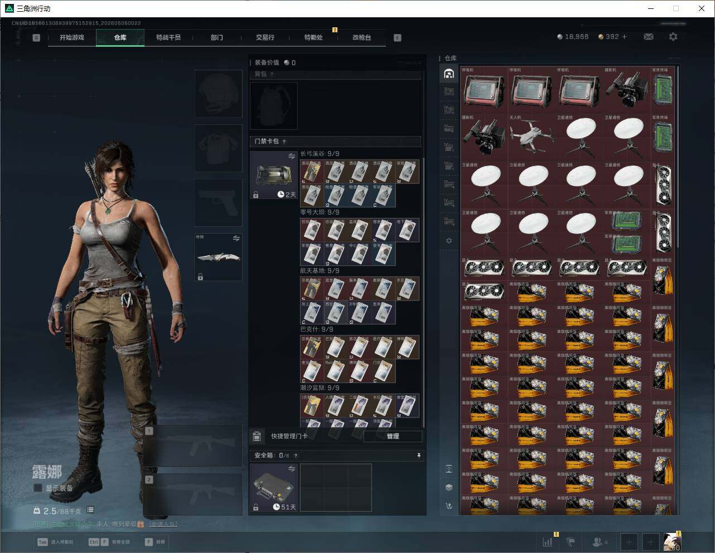This screenshot has height=553, width=715.
Task: Open game settings gear at top right
Action: pyautogui.click(x=673, y=37)
